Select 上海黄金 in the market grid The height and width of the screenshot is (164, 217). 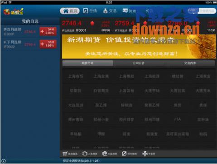tap(203, 76)
